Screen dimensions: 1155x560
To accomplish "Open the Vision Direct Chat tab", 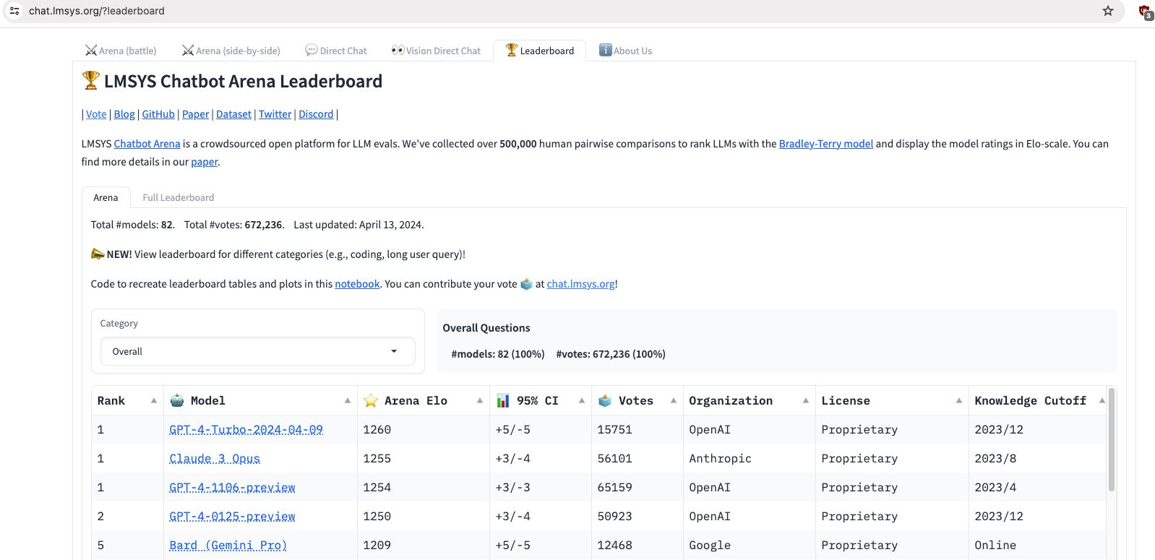I will click(x=436, y=51).
